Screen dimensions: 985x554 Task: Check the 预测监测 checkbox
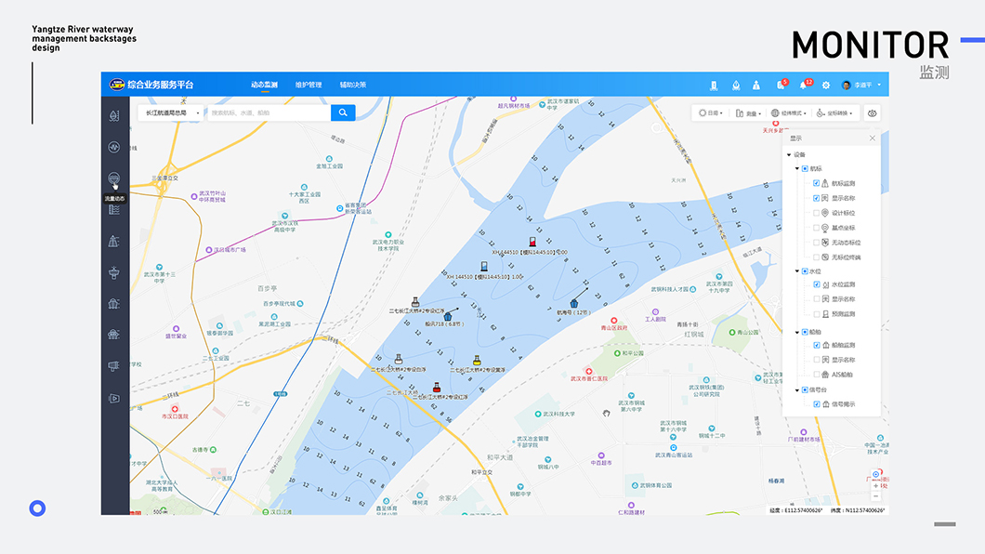pyautogui.click(x=817, y=314)
